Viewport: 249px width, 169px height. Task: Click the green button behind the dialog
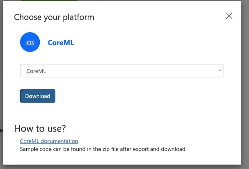pyautogui.click(x=49, y=0)
